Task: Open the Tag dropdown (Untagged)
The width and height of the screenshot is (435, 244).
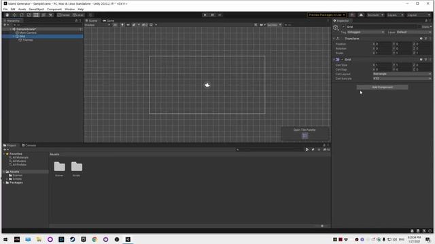Action: point(366,32)
